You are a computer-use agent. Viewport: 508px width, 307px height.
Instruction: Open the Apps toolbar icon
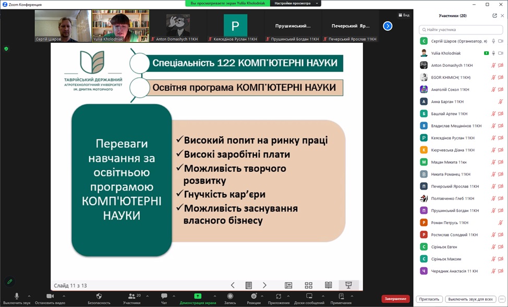pos(279,296)
